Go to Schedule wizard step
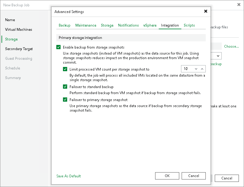The height and width of the screenshot is (187, 244). 13,68
